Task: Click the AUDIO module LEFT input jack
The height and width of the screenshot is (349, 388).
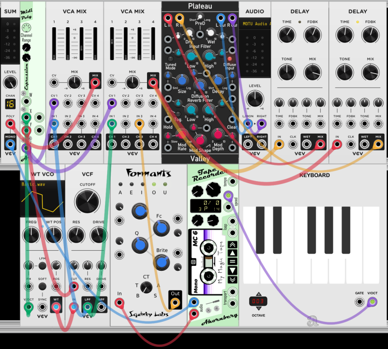Action: pos(248,144)
